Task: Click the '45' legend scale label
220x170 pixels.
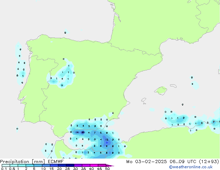Action: (x=100, y=169)
